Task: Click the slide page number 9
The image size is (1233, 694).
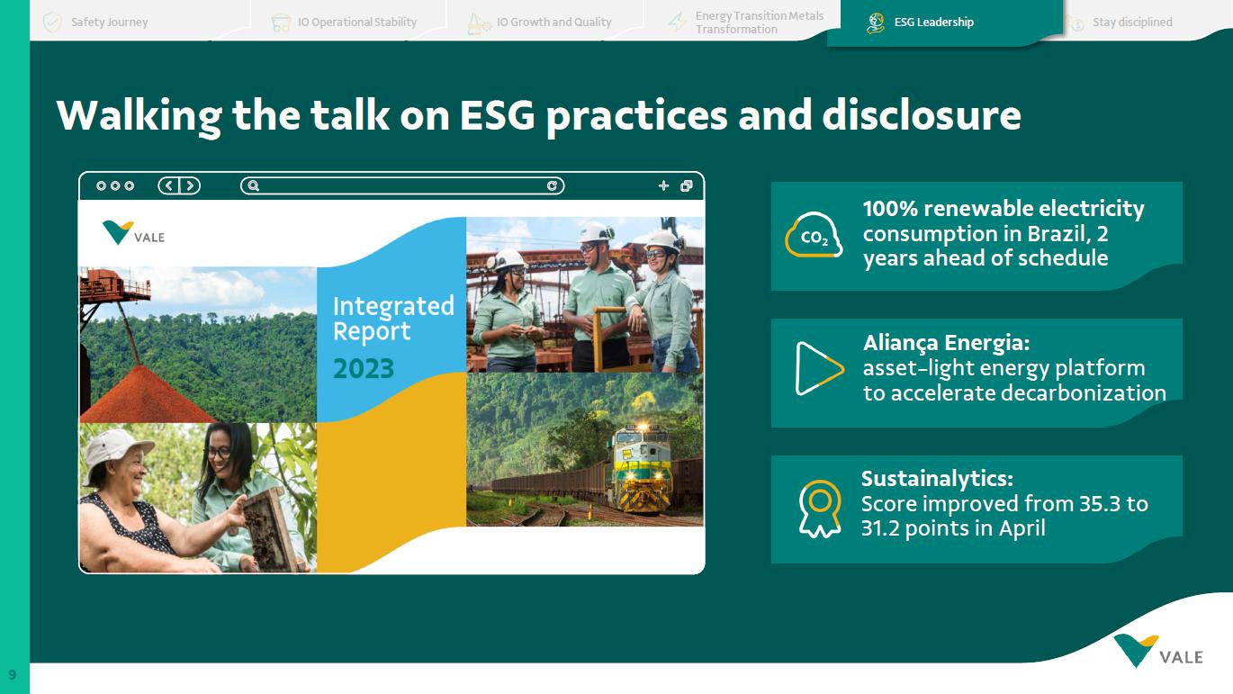Action: pos(13,674)
